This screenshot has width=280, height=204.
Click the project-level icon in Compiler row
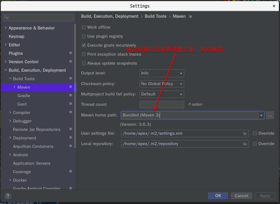pos(70,112)
